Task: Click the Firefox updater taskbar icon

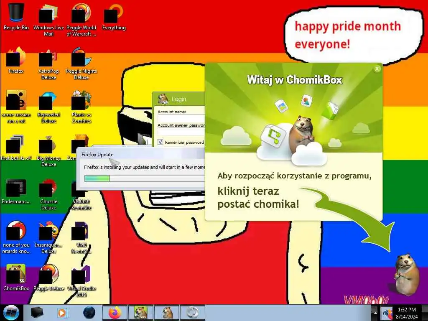Action: pyautogui.click(x=193, y=313)
